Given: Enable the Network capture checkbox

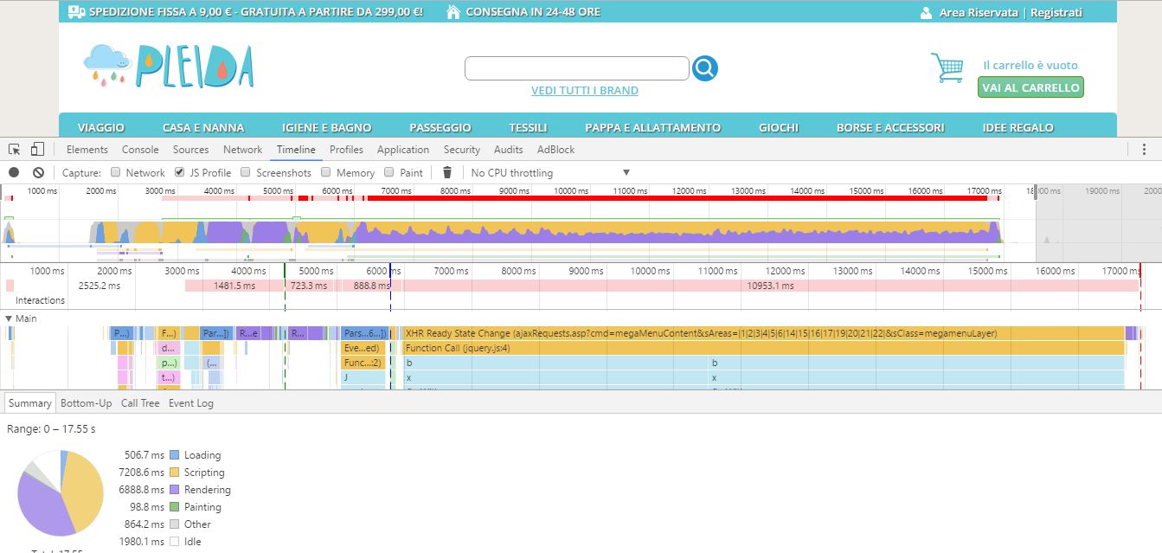Looking at the screenshot, I should [x=115, y=172].
